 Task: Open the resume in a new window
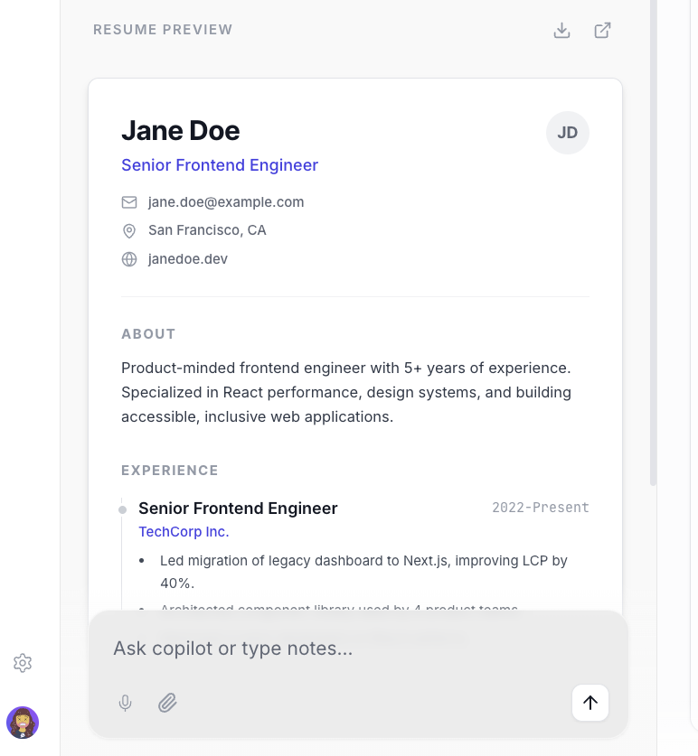(x=602, y=30)
